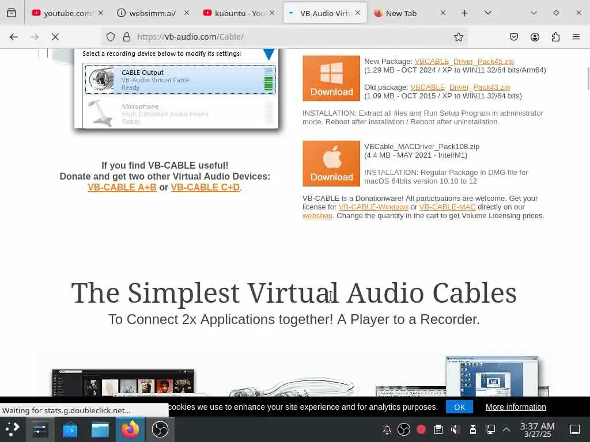Show desktop peek icon
This screenshot has width=590, height=442.
click(x=575, y=429)
